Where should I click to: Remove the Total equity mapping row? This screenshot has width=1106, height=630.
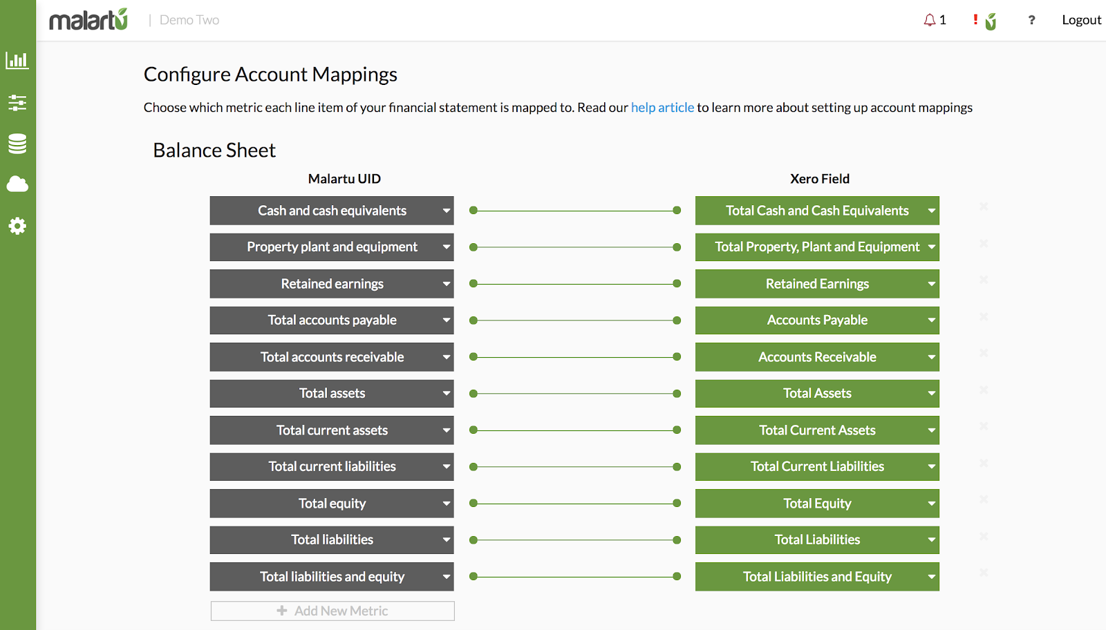(984, 499)
